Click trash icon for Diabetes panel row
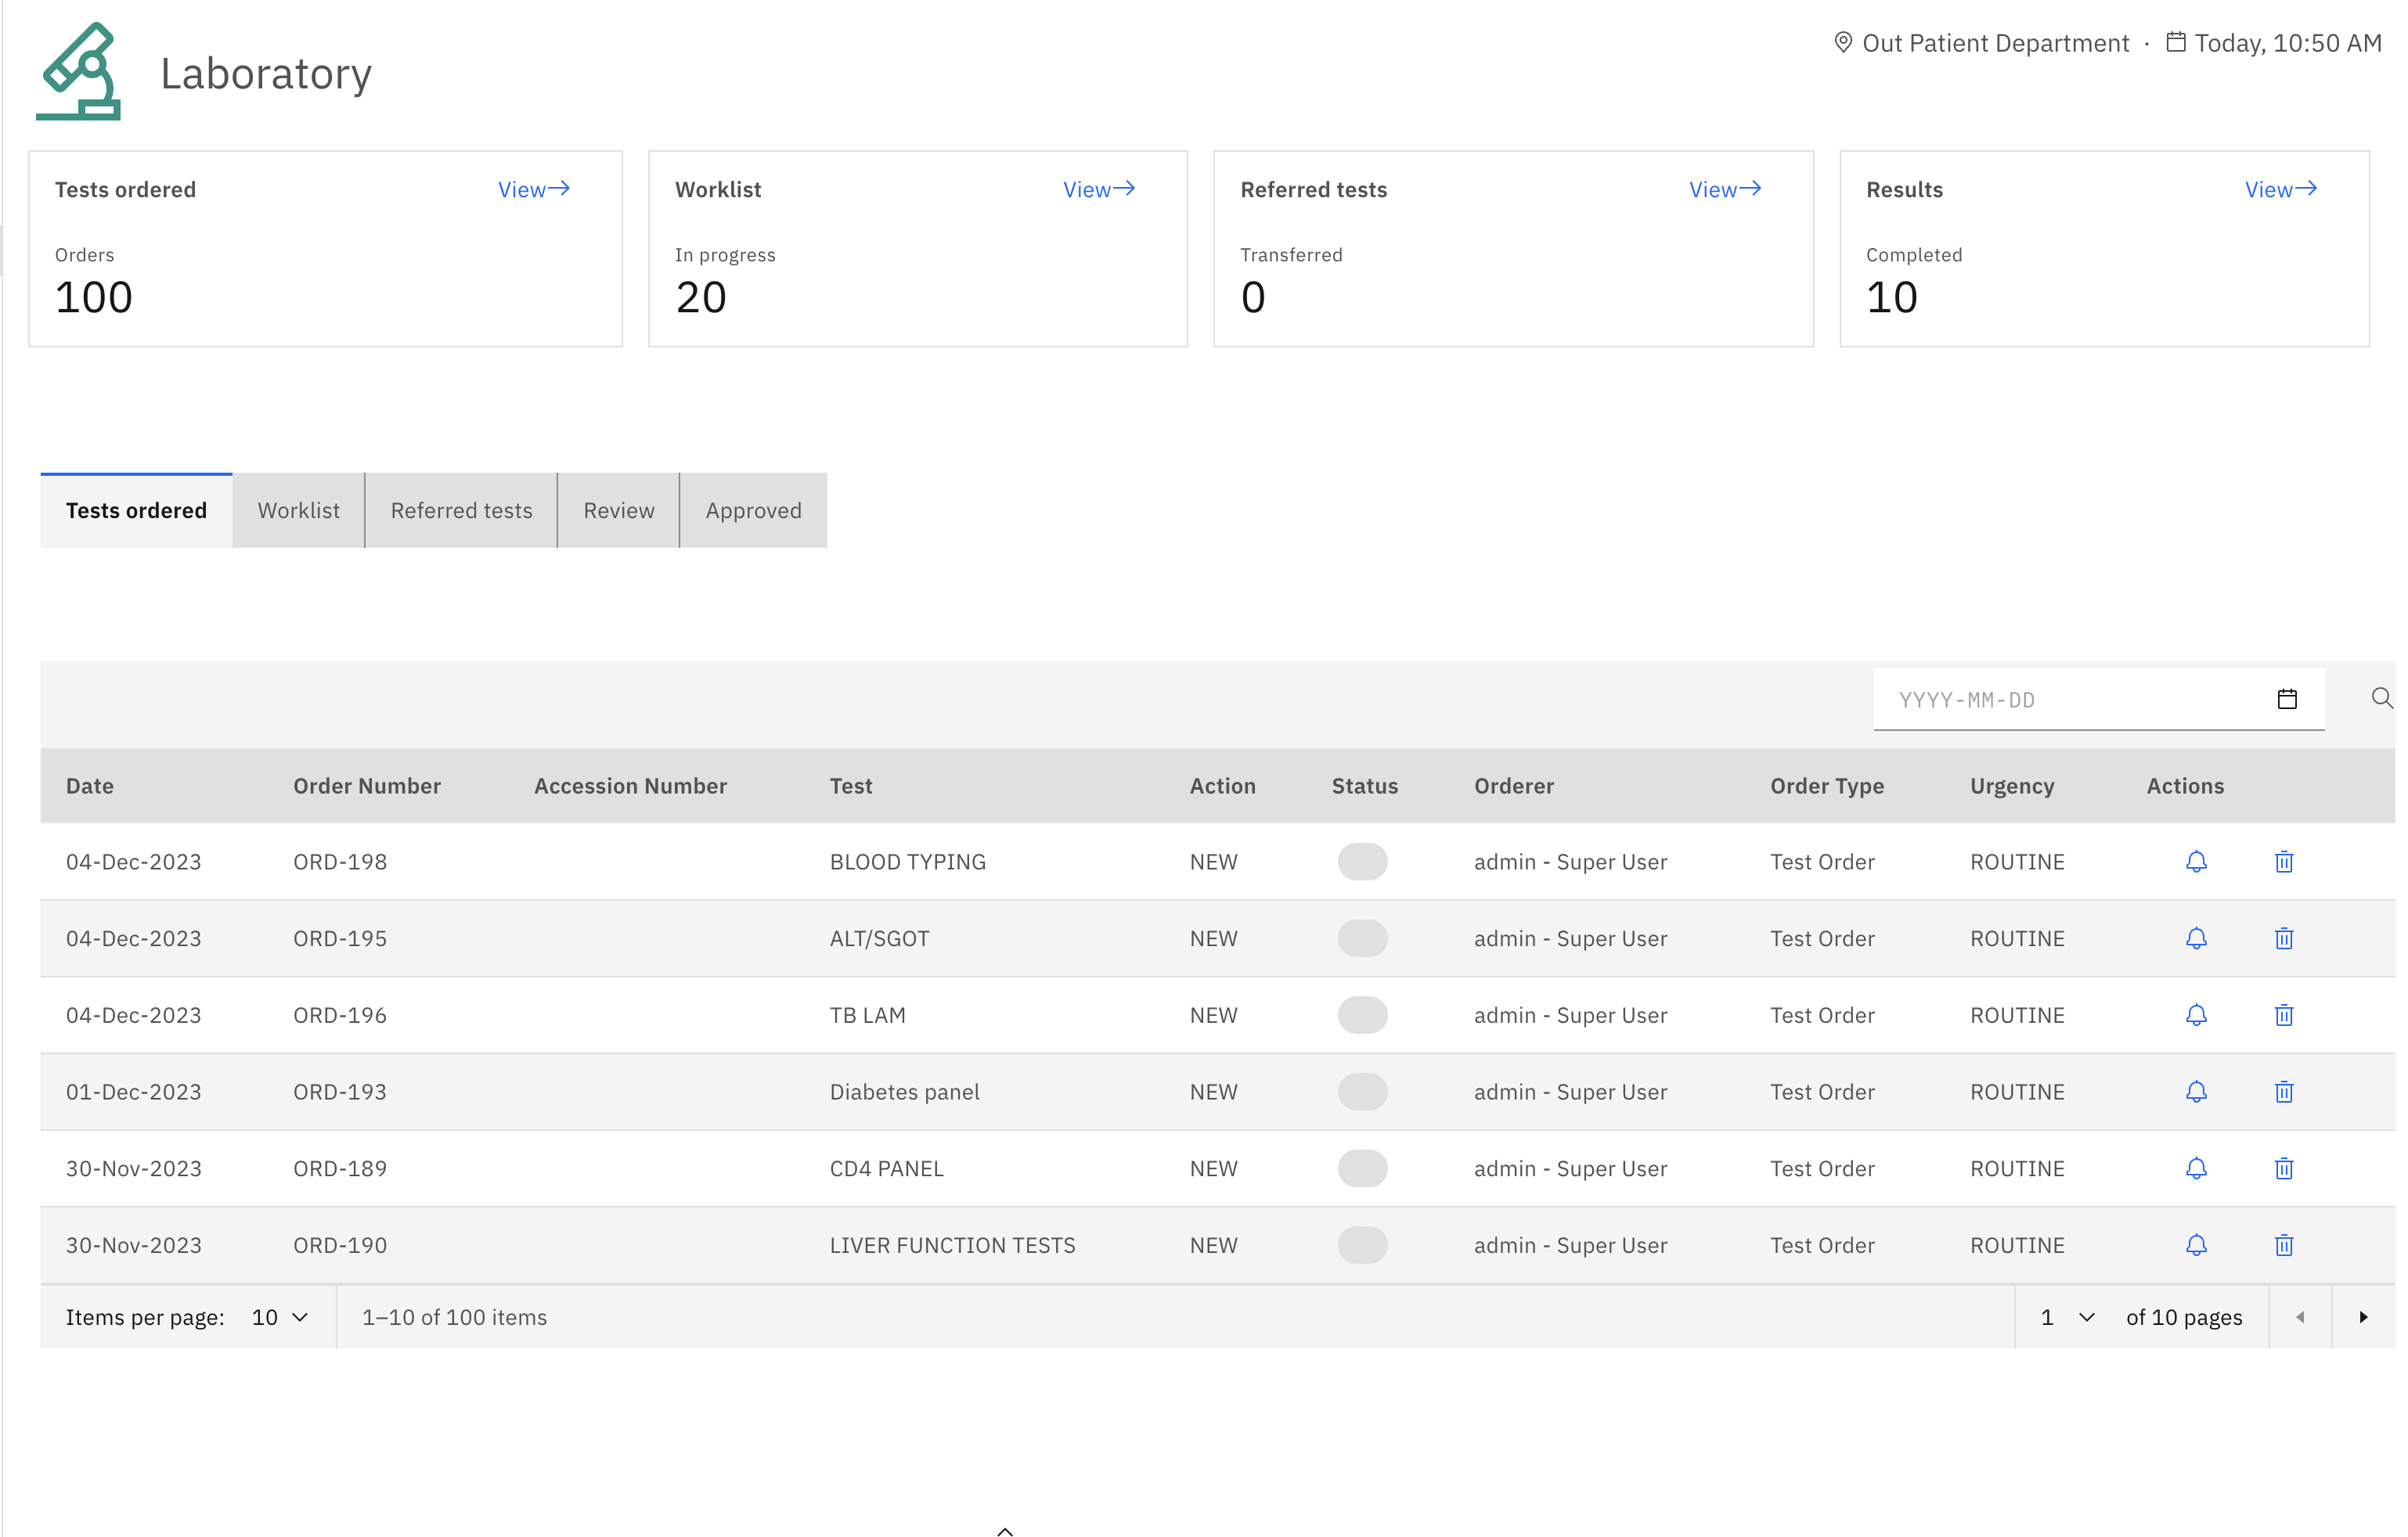 pos(2284,1092)
